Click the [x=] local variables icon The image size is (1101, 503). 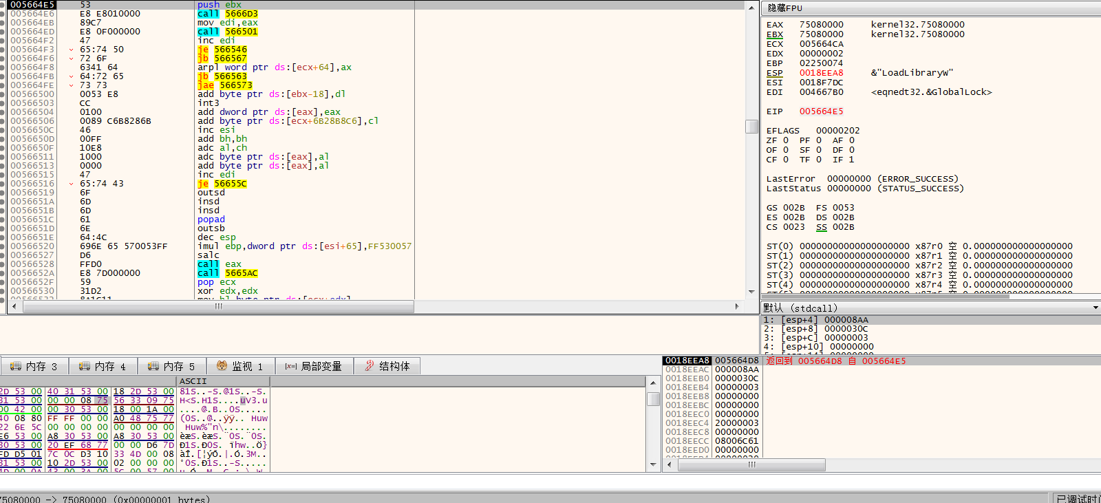click(291, 366)
